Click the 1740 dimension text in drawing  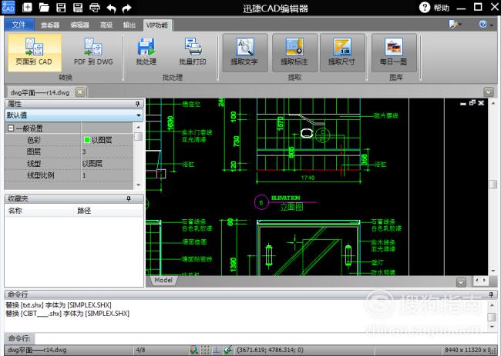308,178
